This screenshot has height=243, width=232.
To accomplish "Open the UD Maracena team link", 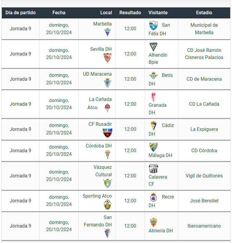I will pos(97,74).
